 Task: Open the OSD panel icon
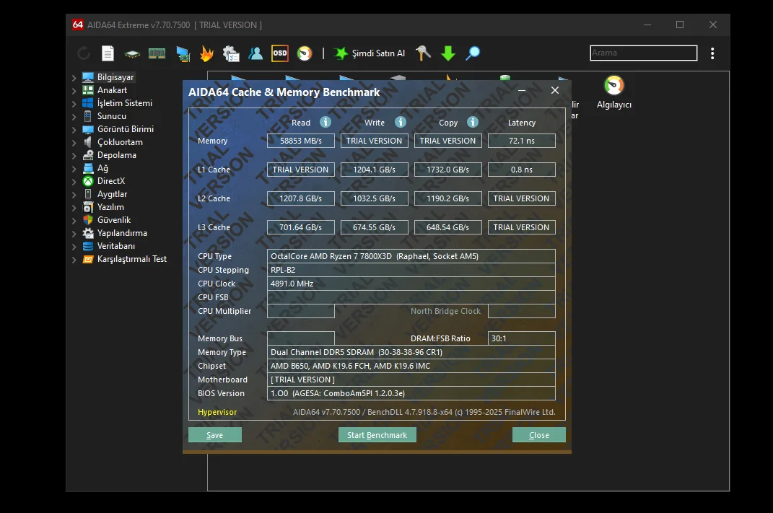(279, 53)
